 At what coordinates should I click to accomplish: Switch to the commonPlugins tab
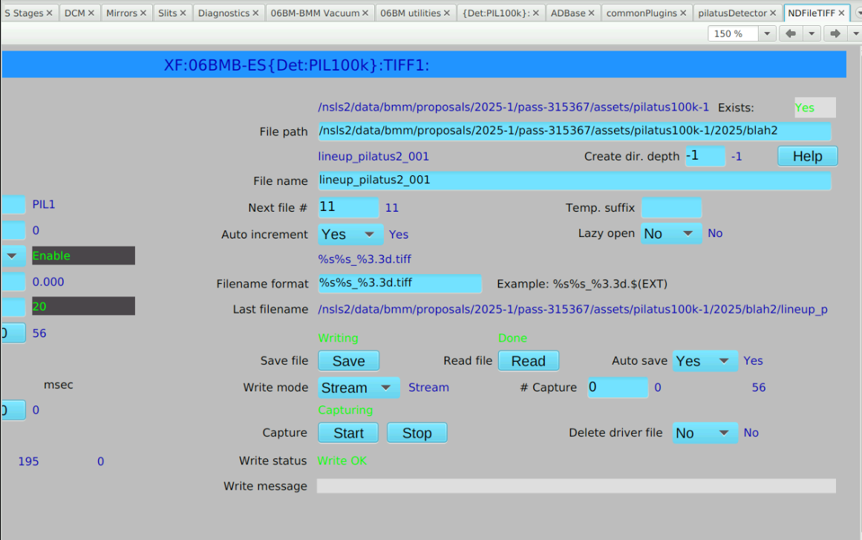641,13
